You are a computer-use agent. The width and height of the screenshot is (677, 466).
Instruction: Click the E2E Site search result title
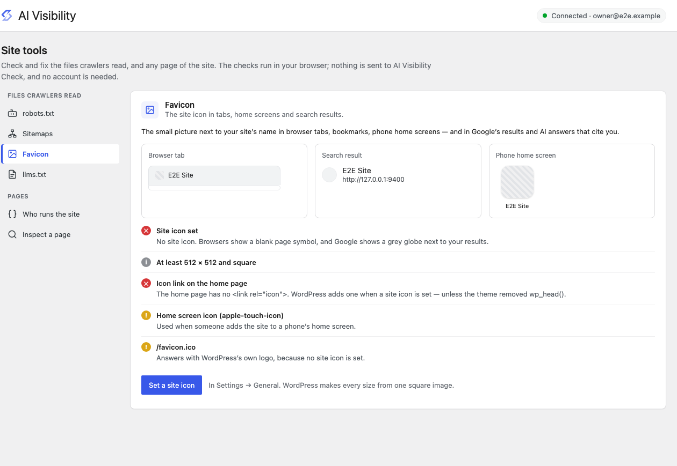point(357,171)
